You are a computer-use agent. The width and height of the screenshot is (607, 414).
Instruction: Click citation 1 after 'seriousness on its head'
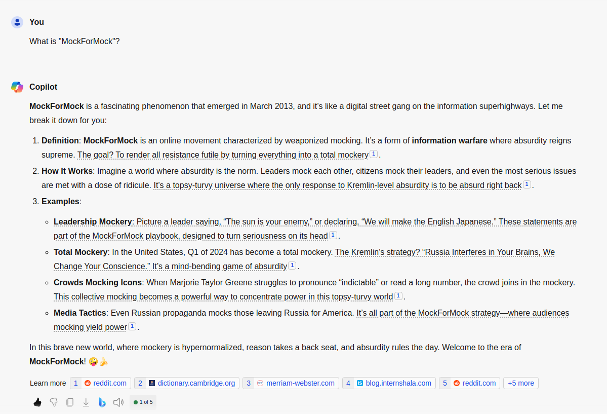333,235
